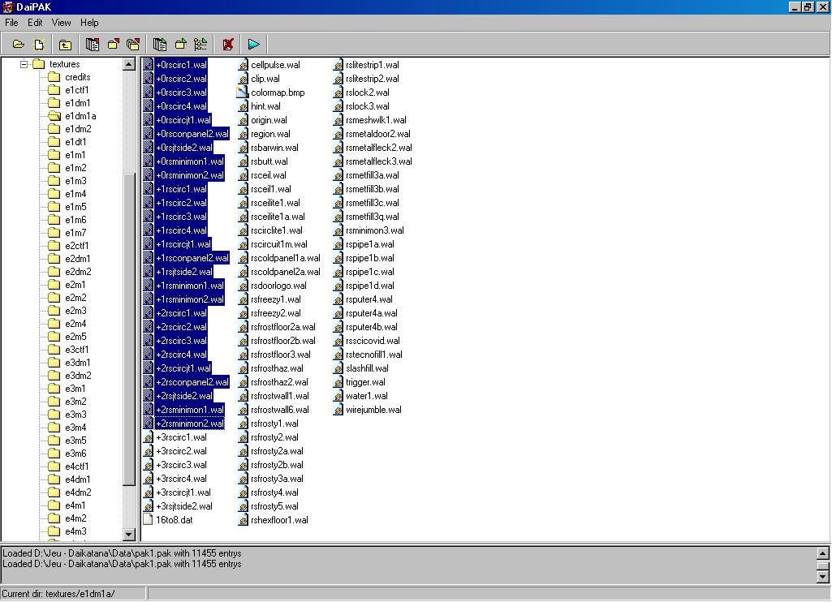Open the Help menu
This screenshot has width=832, height=602.
tap(89, 22)
